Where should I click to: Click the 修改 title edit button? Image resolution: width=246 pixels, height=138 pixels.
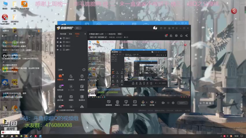120,34
